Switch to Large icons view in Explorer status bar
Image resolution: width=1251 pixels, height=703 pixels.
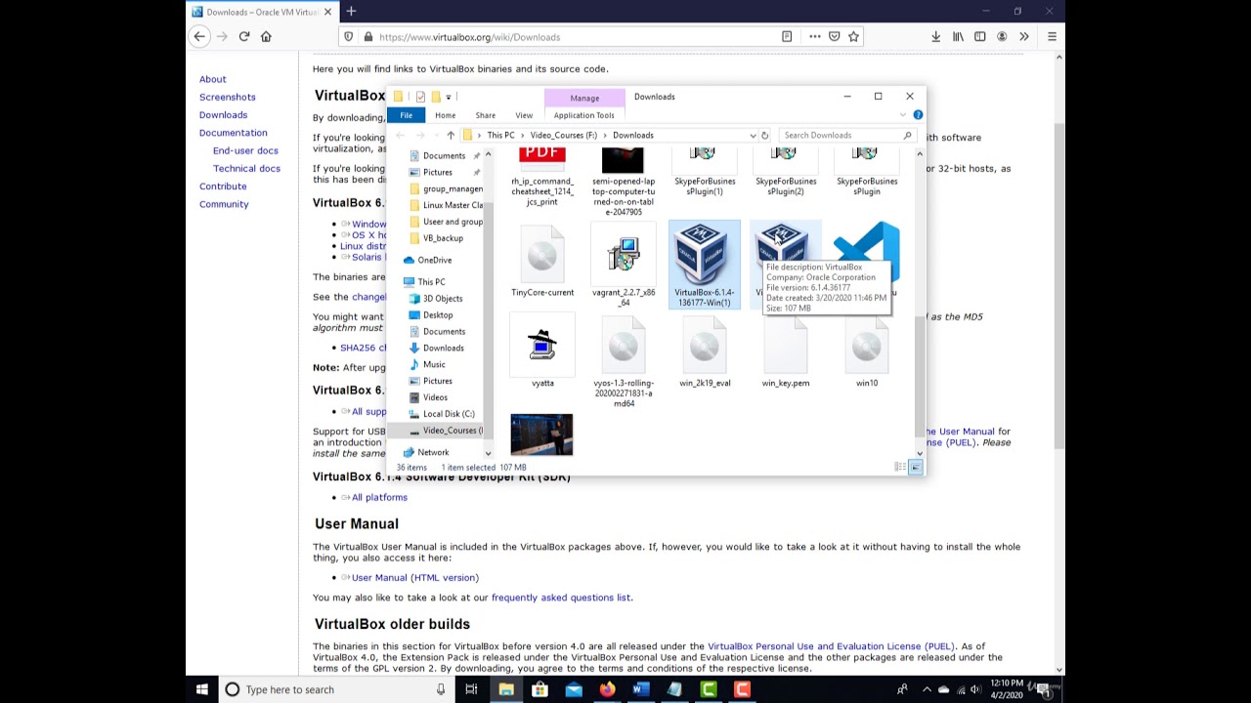pyautogui.click(x=915, y=468)
